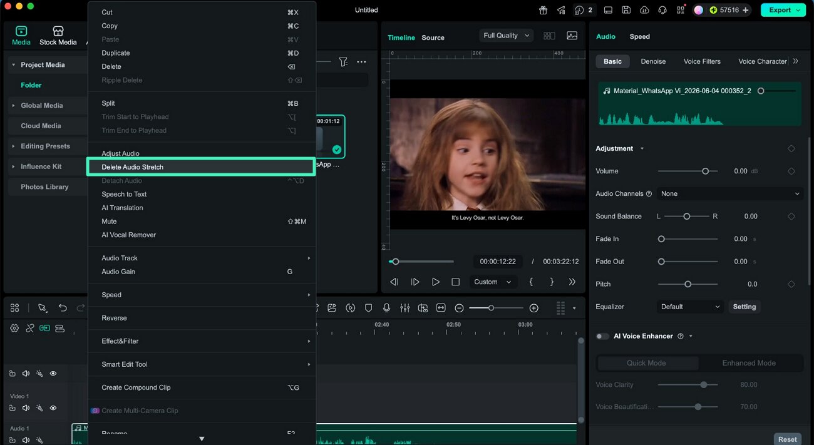This screenshot has height=445, width=814.
Task: Click the minus zoom-out timeline icon
Action: (x=459, y=308)
